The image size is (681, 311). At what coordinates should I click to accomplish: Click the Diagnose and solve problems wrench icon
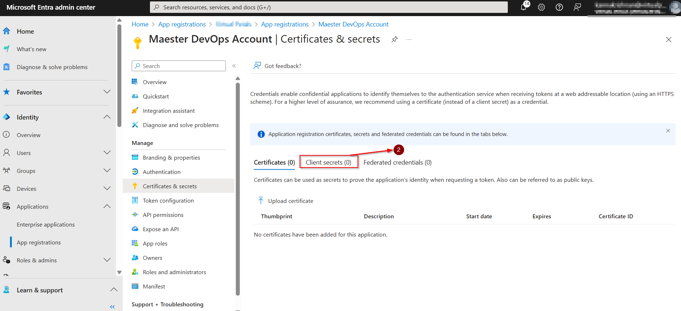pyautogui.click(x=135, y=125)
